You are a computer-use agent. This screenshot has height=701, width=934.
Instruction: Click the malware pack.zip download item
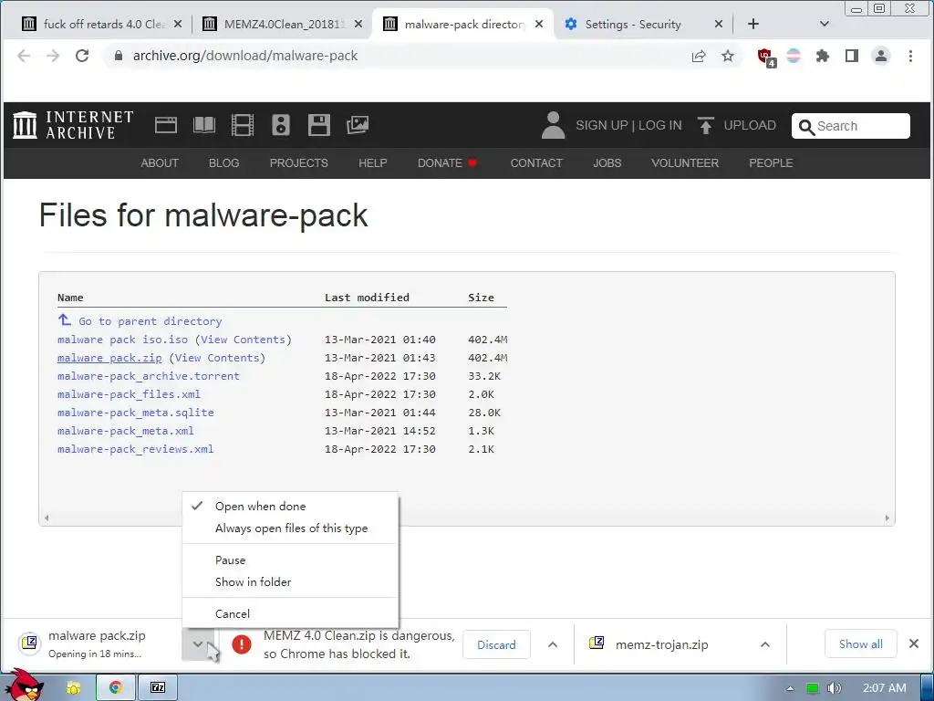97,643
